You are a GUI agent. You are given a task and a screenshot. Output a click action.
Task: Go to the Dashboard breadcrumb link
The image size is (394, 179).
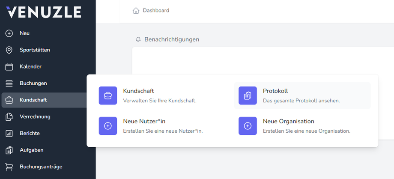pyautogui.click(x=156, y=11)
